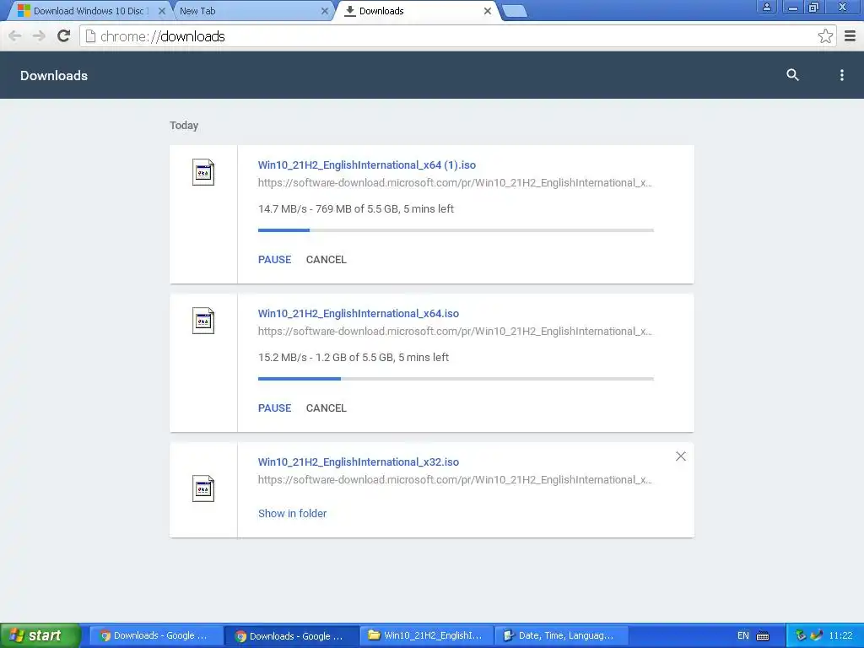Click the browser forward arrow
864x648 pixels.
tap(39, 36)
